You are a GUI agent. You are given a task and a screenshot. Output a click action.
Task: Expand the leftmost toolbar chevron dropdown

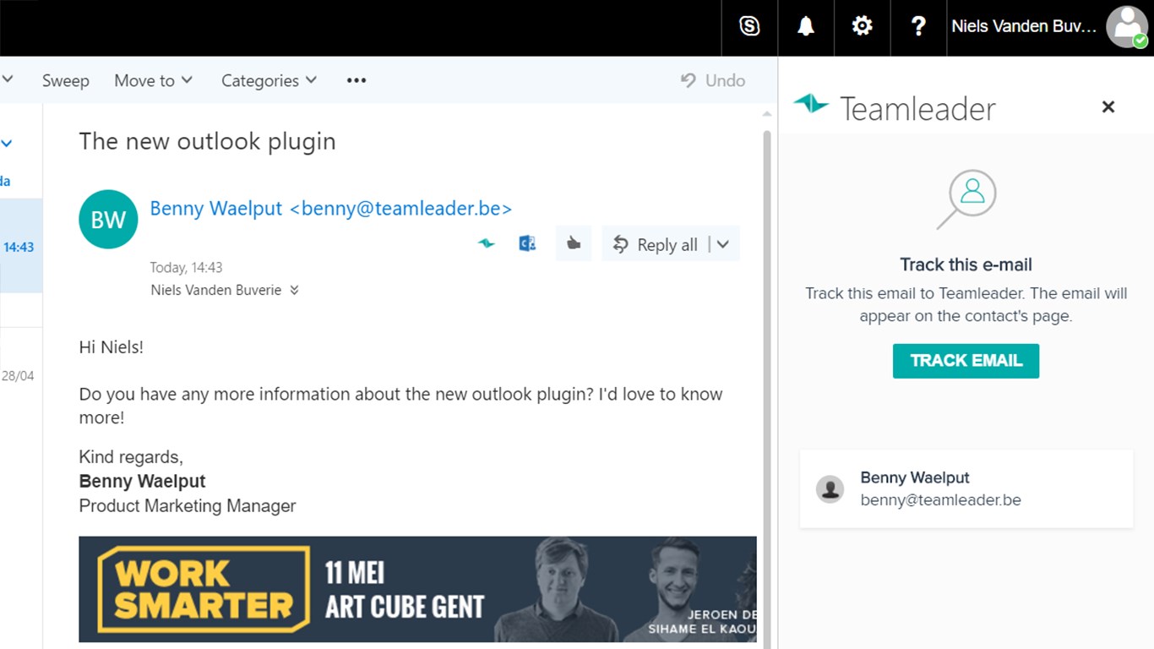pyautogui.click(x=8, y=80)
